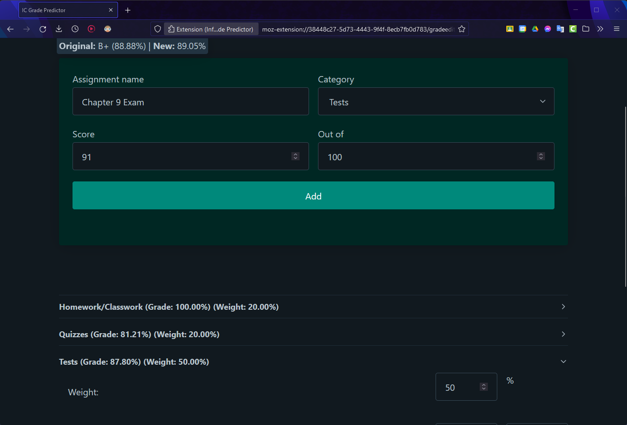Open the Google Classroom extension
This screenshot has height=425, width=627.
click(x=509, y=29)
